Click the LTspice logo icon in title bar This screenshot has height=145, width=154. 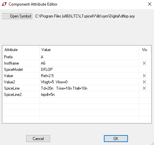[4, 4]
